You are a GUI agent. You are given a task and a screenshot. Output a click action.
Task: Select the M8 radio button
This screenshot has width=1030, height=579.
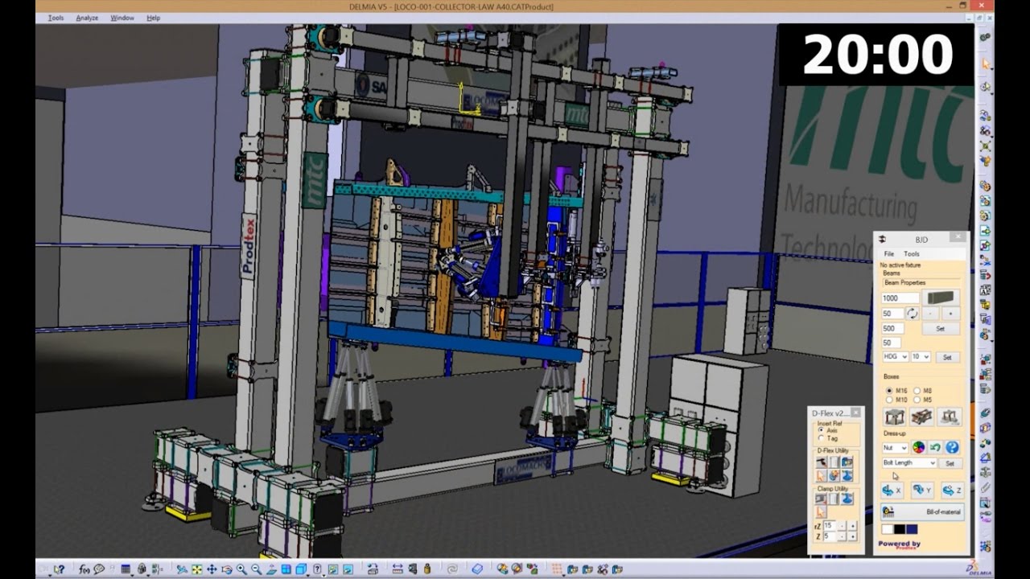(x=916, y=391)
